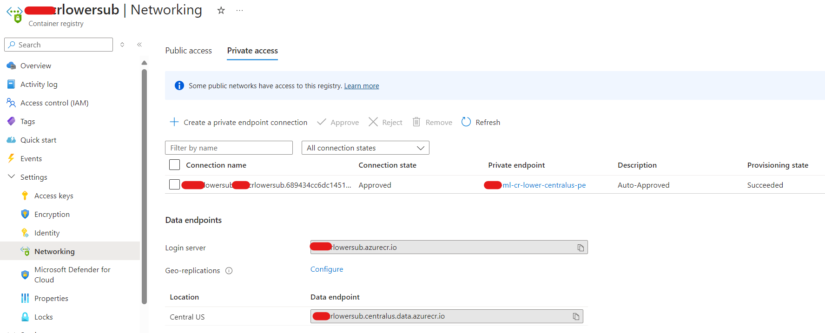
Task: Click the Auto-Approved description cell
Action: pos(644,185)
